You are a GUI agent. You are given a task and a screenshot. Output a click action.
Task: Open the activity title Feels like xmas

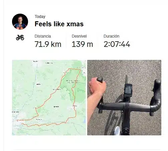tap(59, 24)
